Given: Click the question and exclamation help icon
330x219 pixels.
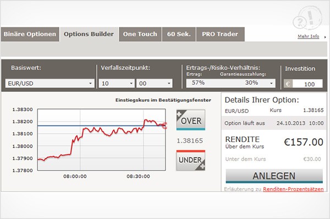Looking at the screenshot, I should (307, 18).
